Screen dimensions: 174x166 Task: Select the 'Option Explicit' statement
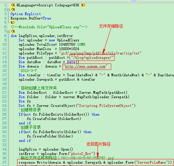[26, 14]
